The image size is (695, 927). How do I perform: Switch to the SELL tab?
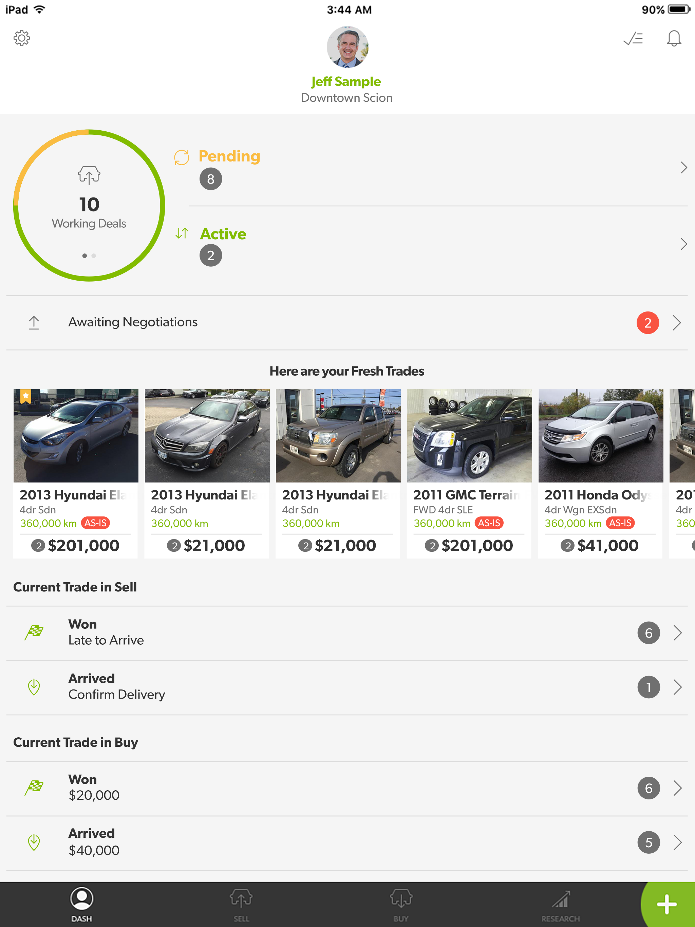click(x=241, y=906)
